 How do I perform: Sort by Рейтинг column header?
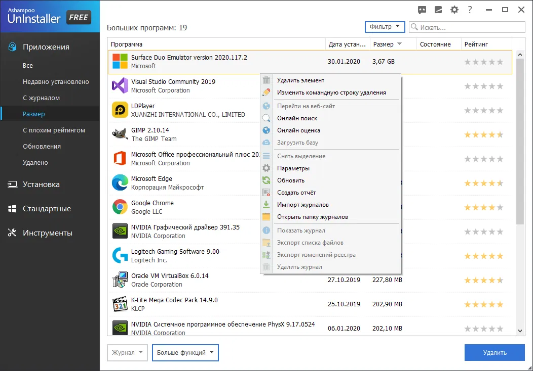(486, 44)
